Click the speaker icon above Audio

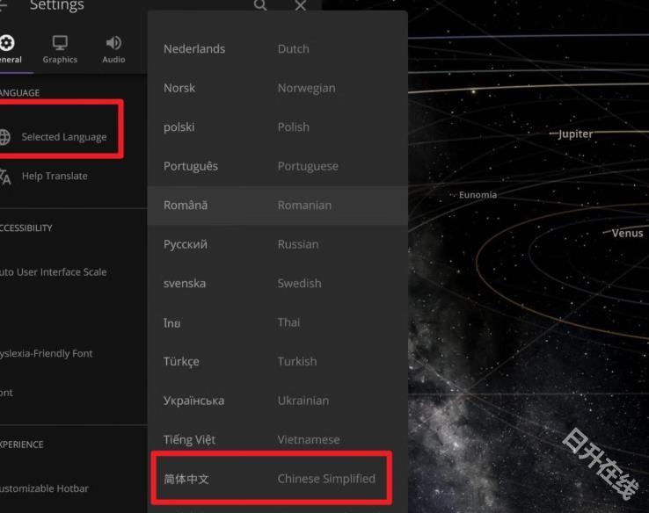click(113, 43)
